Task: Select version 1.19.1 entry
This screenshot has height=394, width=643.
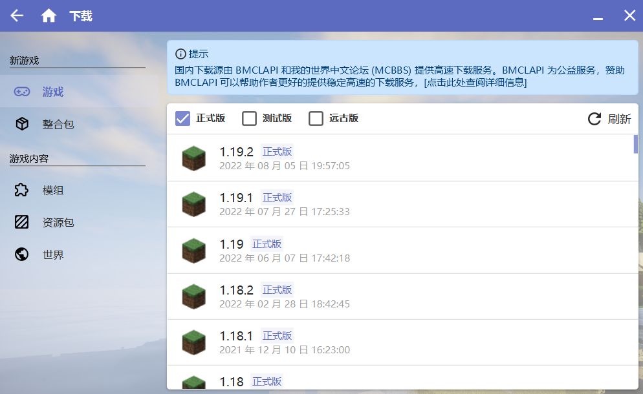Action: 400,204
